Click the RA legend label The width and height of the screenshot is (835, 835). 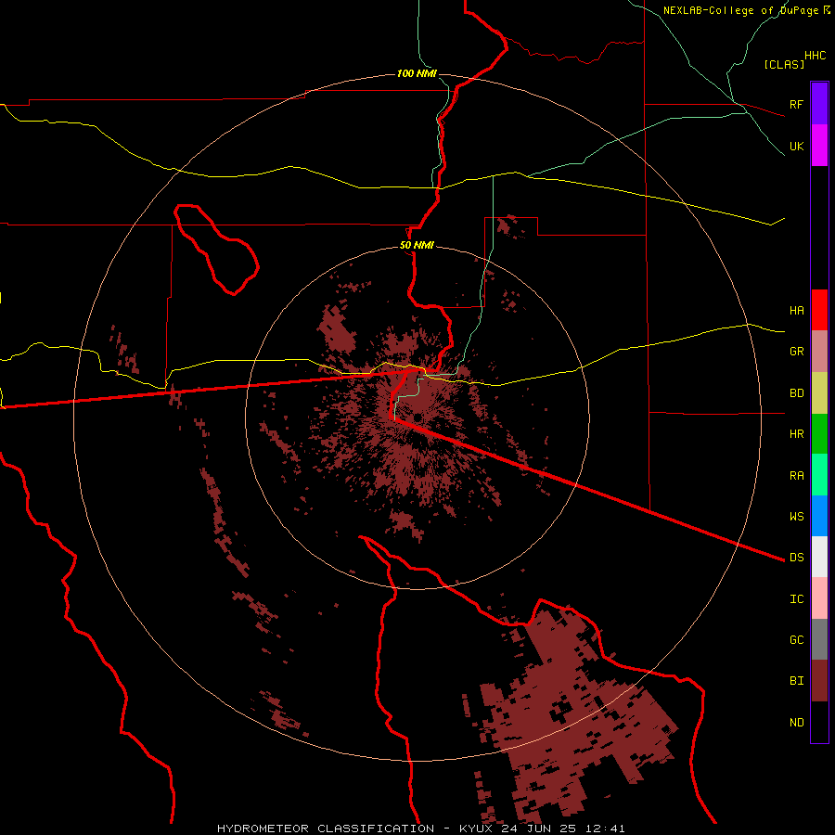coord(796,476)
